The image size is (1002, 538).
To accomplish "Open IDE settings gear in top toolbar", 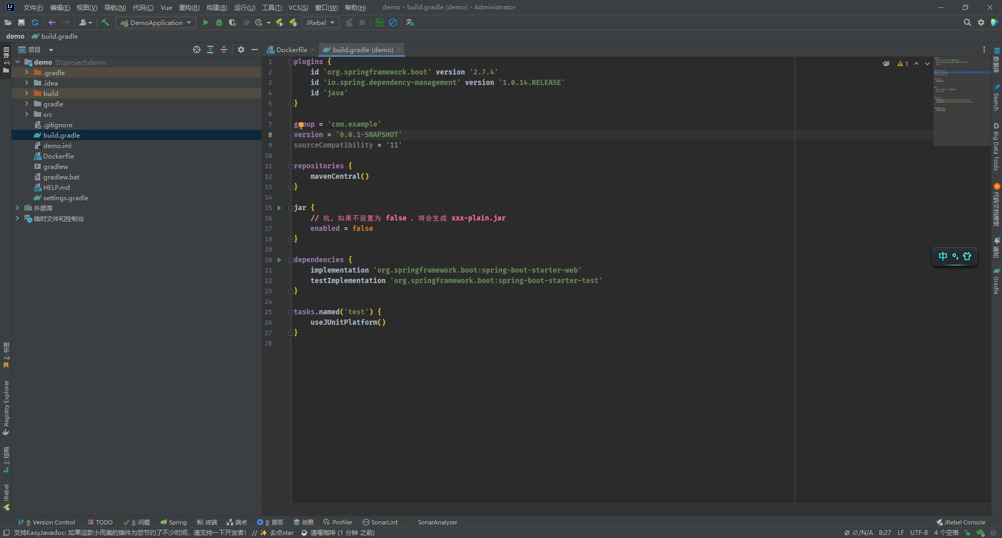I will (981, 22).
